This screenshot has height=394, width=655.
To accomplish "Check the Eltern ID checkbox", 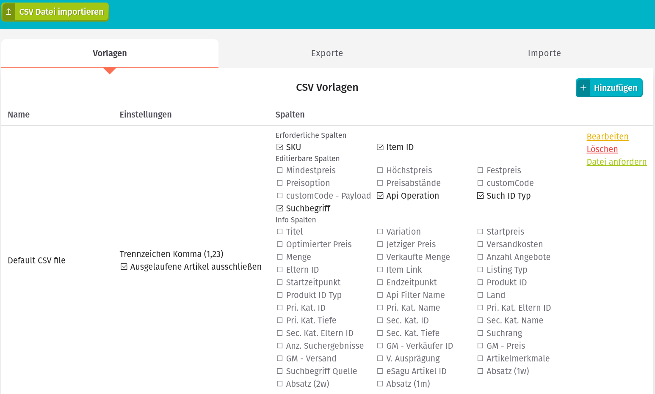I will 280,270.
